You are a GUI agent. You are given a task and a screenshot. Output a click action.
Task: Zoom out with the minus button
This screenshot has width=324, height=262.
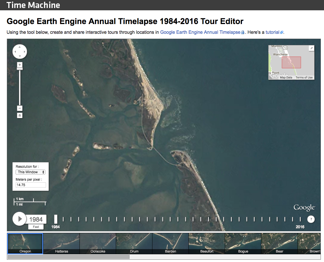(20, 108)
